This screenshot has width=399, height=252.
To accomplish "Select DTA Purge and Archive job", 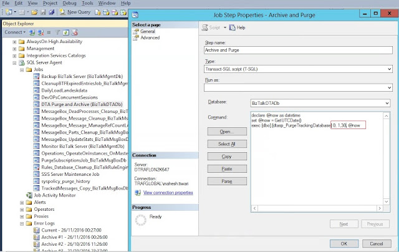I will coord(82,104).
